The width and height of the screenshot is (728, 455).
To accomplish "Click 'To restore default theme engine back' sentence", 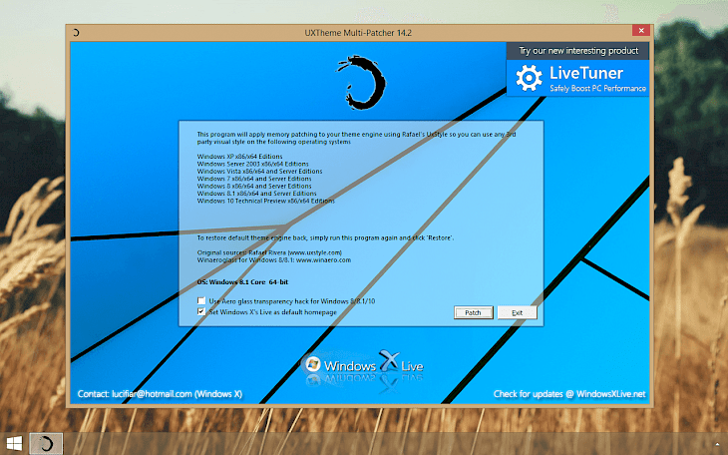I will tap(325, 237).
